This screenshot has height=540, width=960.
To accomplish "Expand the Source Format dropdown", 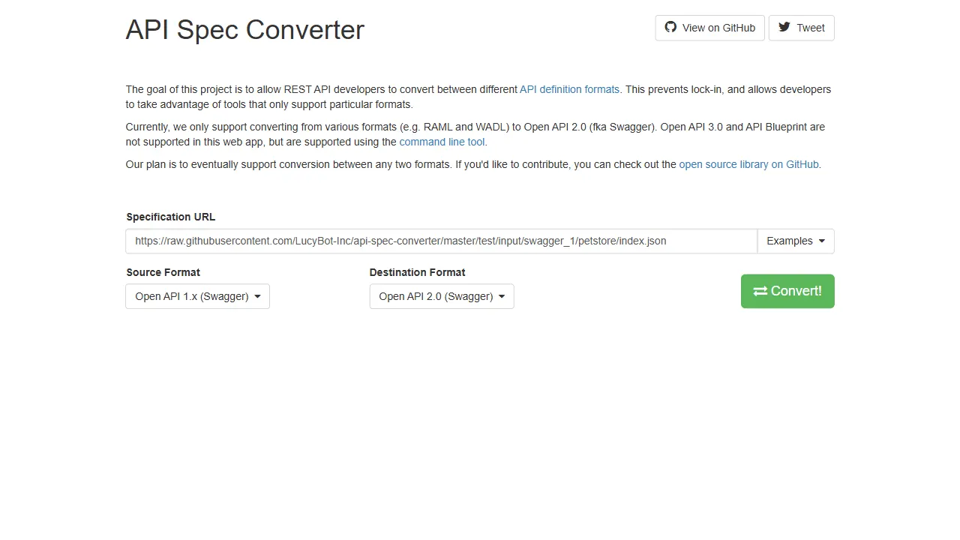I will coord(197,296).
